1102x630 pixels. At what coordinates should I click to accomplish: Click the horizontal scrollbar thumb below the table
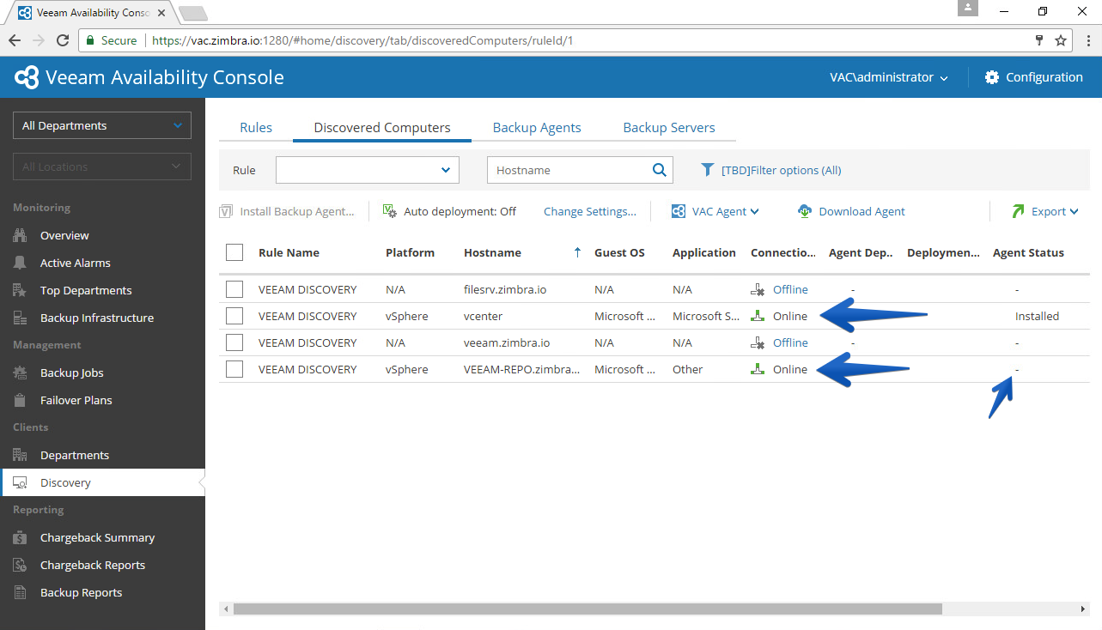click(x=588, y=609)
